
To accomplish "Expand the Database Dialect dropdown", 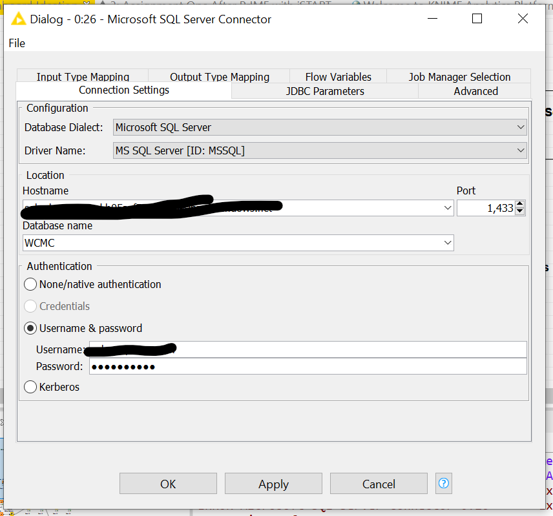I will 520,128.
